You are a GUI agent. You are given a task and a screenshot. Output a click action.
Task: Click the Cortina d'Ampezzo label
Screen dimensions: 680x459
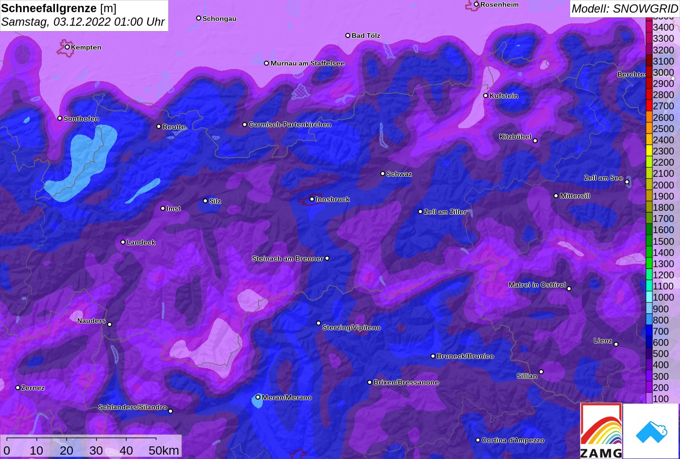[513, 440]
